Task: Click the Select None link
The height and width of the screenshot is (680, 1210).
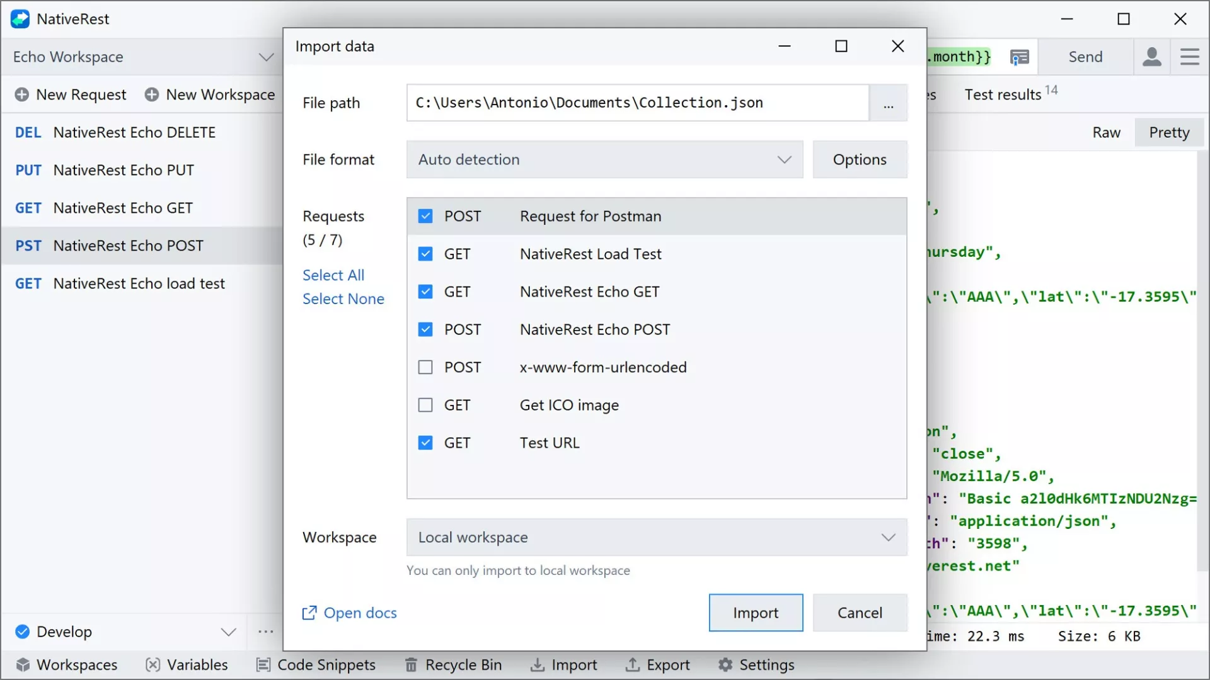Action: pyautogui.click(x=343, y=299)
